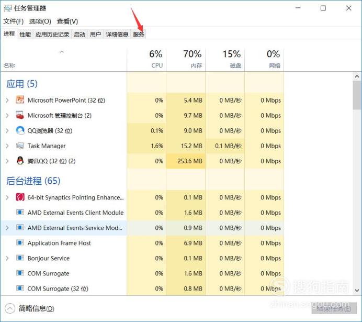Select the Task Manager 0.1 MB/秒 disk cell
362x322 pixels.
coord(225,146)
